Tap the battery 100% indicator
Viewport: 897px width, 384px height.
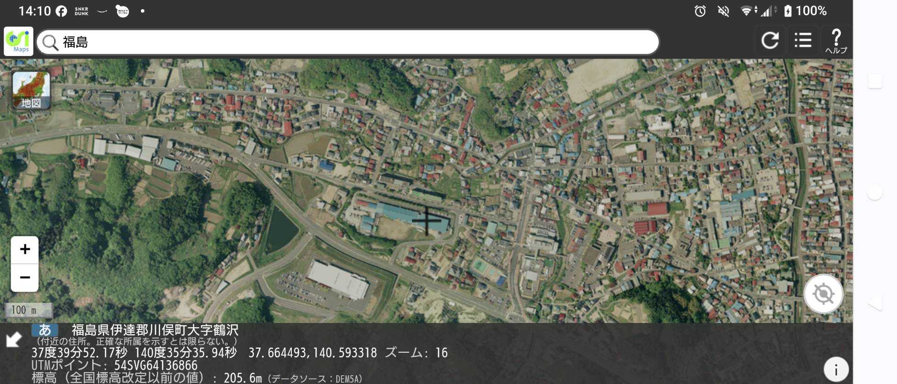point(806,11)
